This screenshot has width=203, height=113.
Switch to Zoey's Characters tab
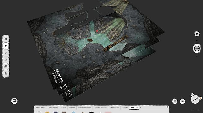point(84,107)
